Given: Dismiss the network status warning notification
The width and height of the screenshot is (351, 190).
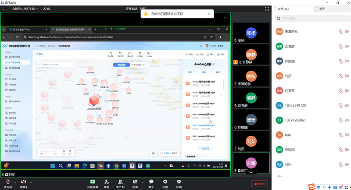Looking at the screenshot, I should pos(209,14).
